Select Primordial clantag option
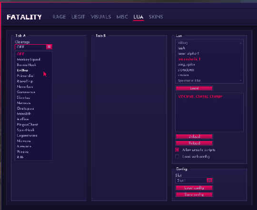This screenshot has height=210, width=257. (x=34, y=76)
